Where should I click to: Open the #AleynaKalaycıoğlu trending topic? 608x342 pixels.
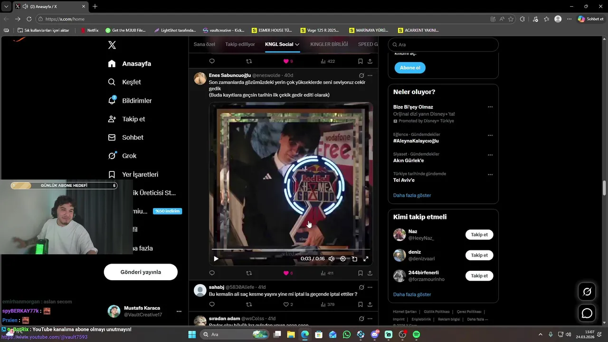pyautogui.click(x=416, y=141)
